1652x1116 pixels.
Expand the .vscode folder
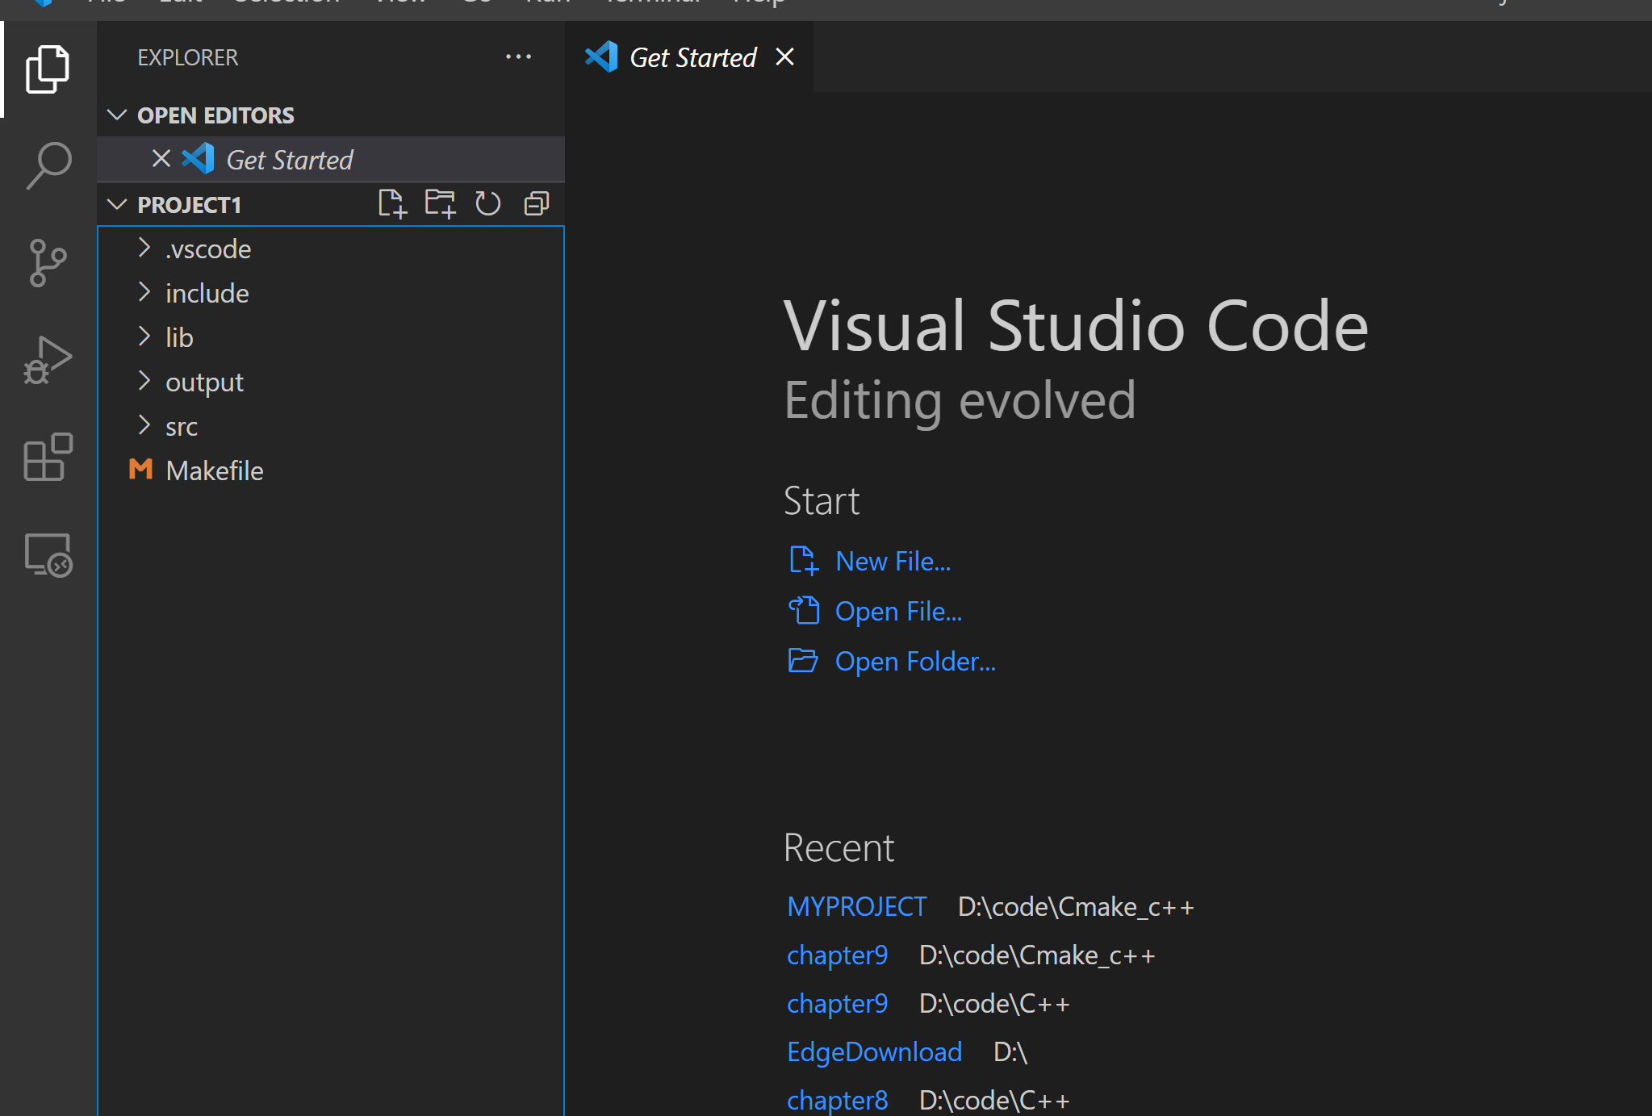pos(331,249)
